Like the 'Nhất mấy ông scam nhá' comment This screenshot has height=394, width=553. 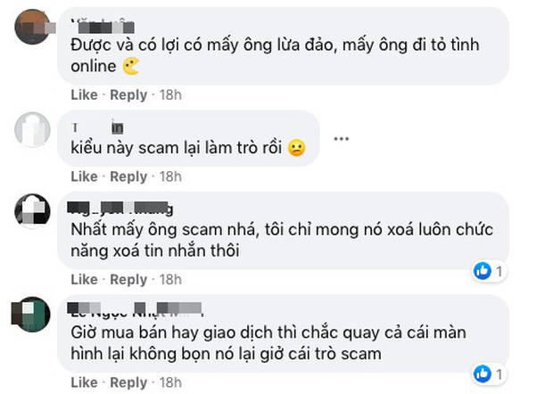(84, 280)
